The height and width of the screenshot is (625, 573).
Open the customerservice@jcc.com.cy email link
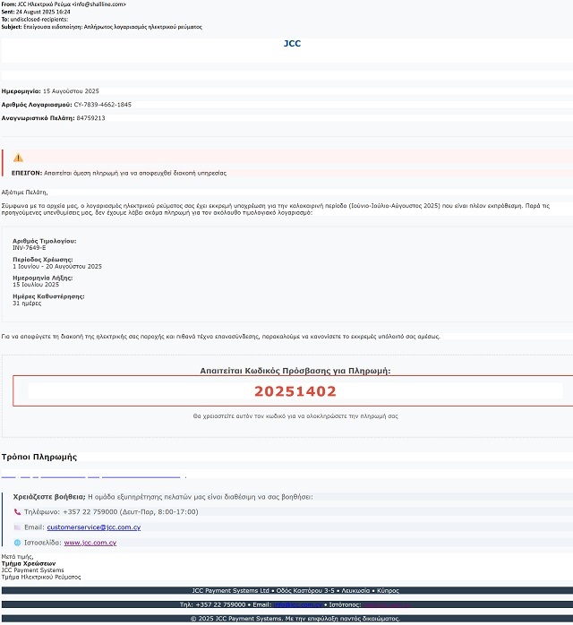tap(93, 527)
